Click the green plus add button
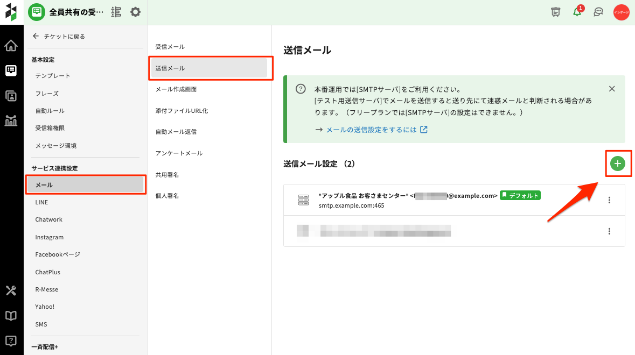 [618, 164]
